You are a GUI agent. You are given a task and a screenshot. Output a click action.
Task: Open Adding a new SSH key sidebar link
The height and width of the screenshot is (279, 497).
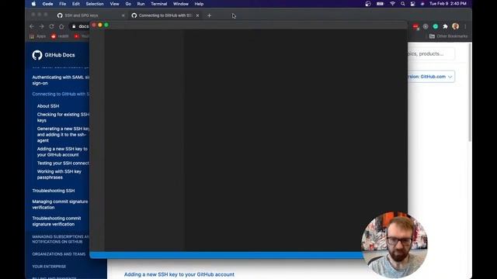pos(62,152)
